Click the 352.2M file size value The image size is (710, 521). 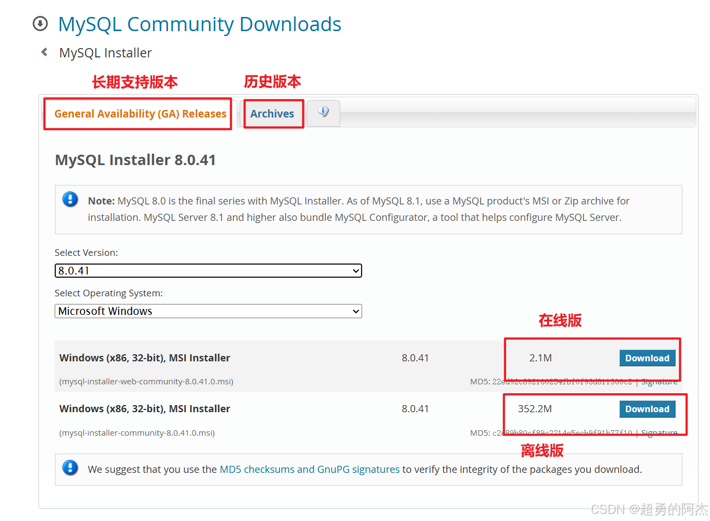coord(535,409)
